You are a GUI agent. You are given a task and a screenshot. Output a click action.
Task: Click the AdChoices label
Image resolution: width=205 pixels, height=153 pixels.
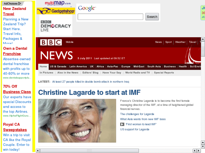[10, 4]
